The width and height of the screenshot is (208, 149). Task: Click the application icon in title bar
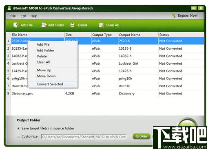pos(9,8)
